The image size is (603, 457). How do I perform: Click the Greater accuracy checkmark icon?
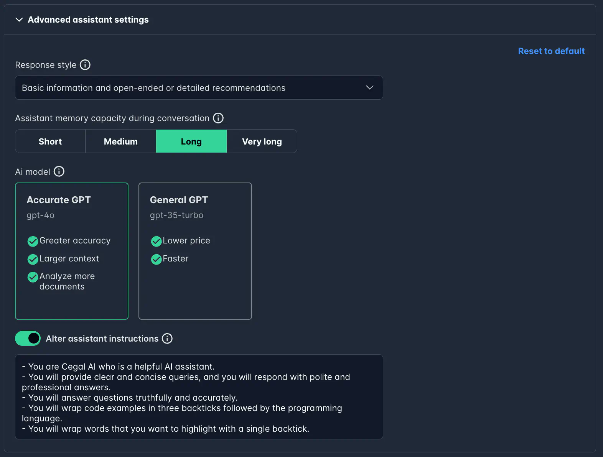[33, 241]
